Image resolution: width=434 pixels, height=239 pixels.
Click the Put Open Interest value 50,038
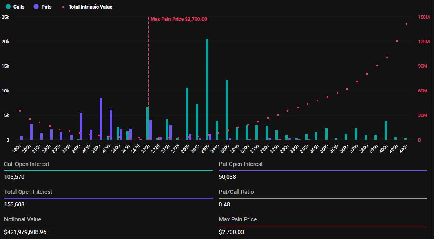pyautogui.click(x=228, y=177)
